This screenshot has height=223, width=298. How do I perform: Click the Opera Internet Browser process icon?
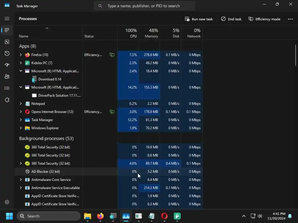27,112
